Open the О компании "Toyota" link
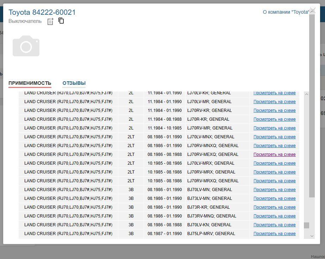 coord(286,12)
